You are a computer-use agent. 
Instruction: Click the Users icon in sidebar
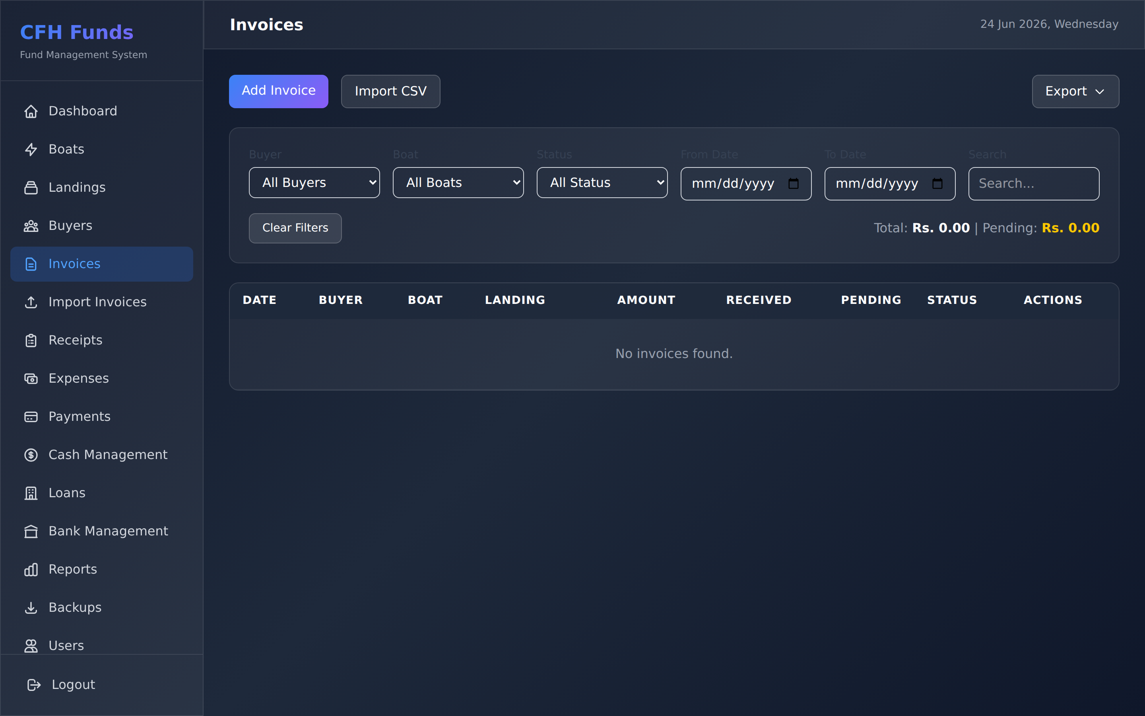click(31, 646)
